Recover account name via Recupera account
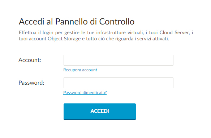The height and width of the screenshot is (138, 211). click(80, 70)
